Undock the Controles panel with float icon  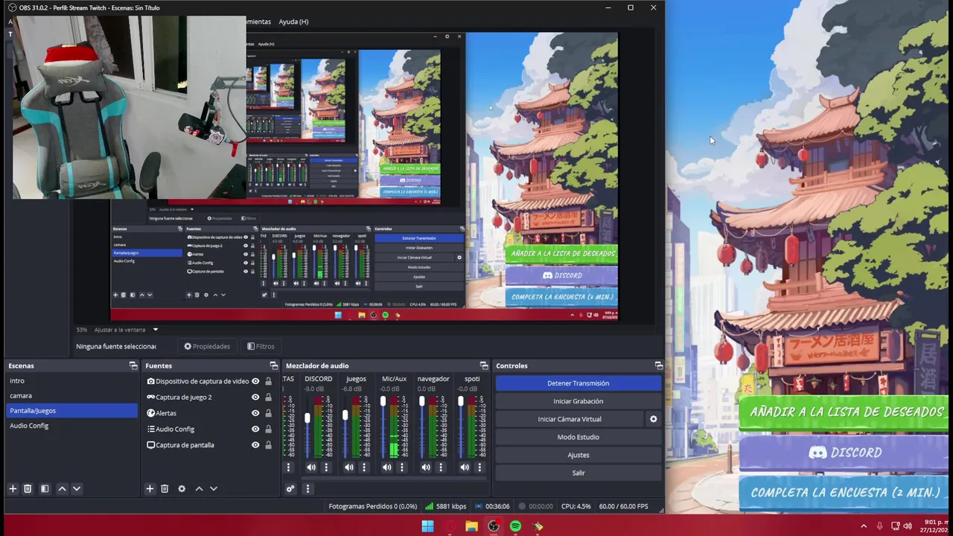(658, 366)
